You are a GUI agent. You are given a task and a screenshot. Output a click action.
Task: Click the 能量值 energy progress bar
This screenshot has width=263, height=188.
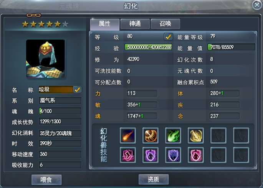(x=231, y=47)
